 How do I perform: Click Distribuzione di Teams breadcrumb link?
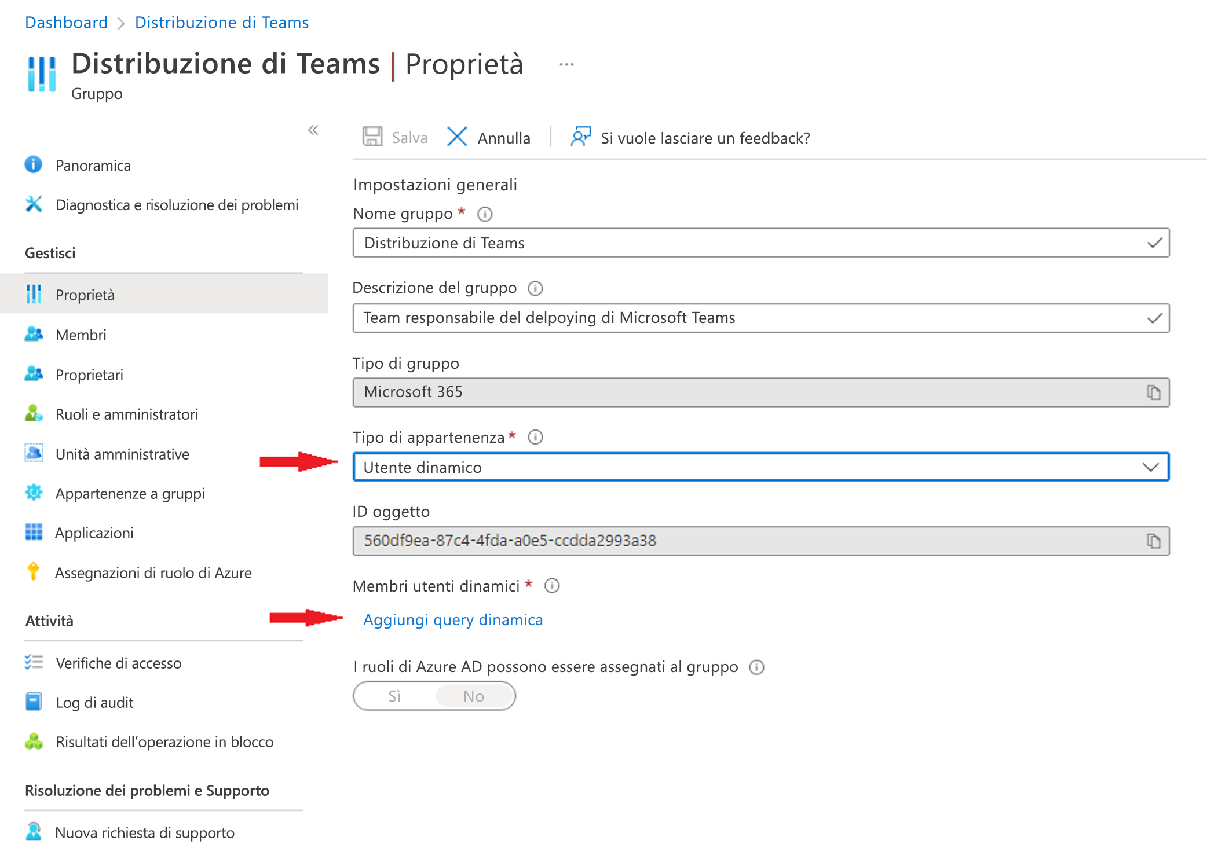click(x=222, y=23)
